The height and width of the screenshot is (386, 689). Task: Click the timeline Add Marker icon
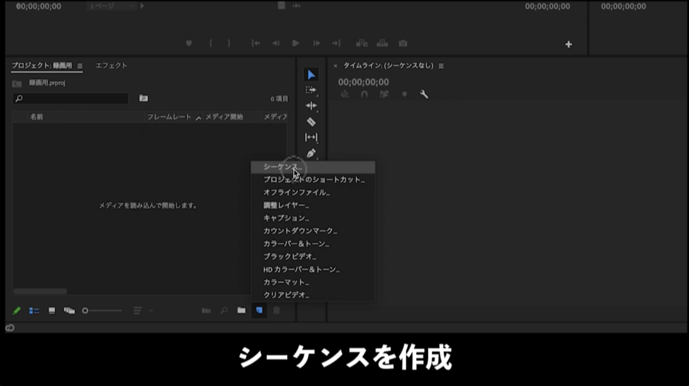[404, 95]
